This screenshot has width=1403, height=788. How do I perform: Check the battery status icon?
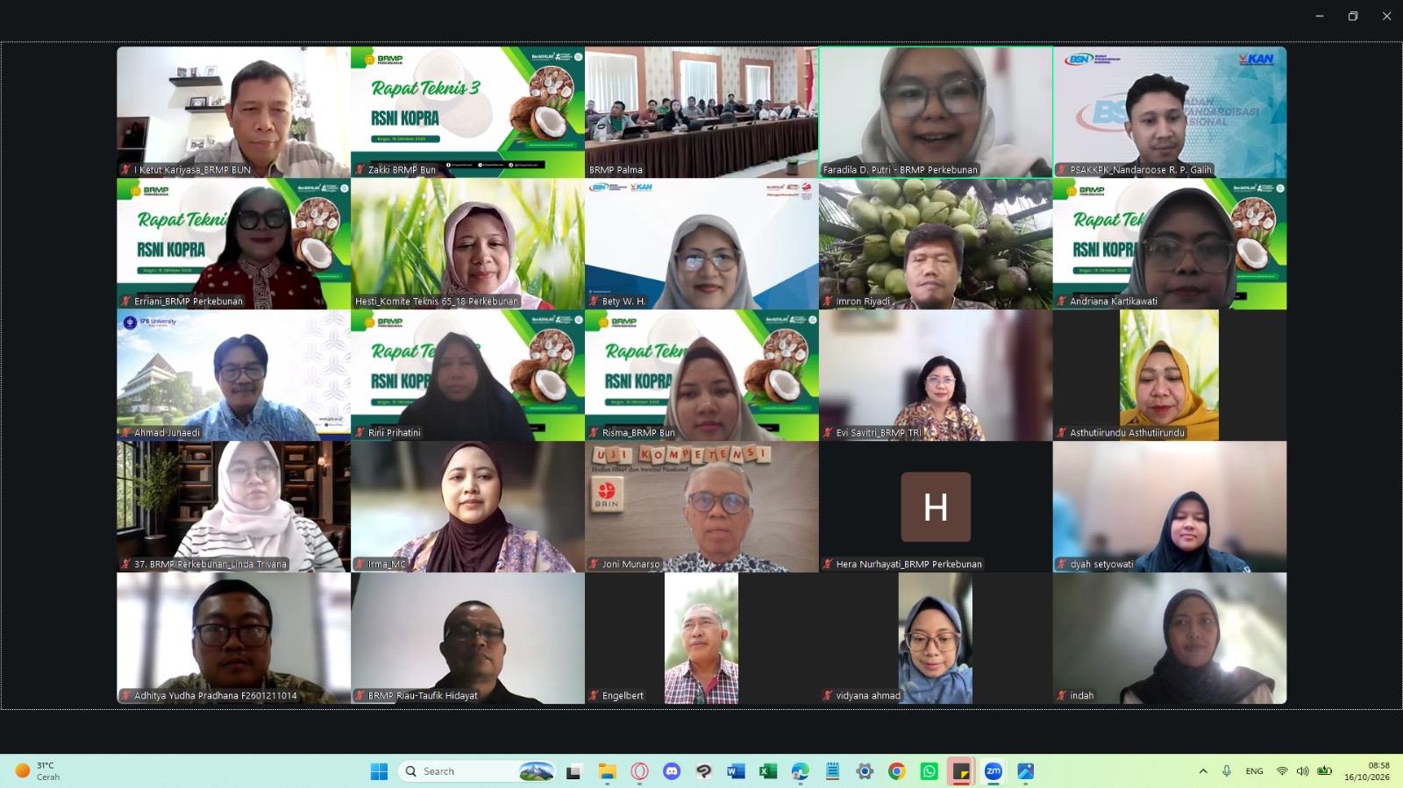point(1324,771)
